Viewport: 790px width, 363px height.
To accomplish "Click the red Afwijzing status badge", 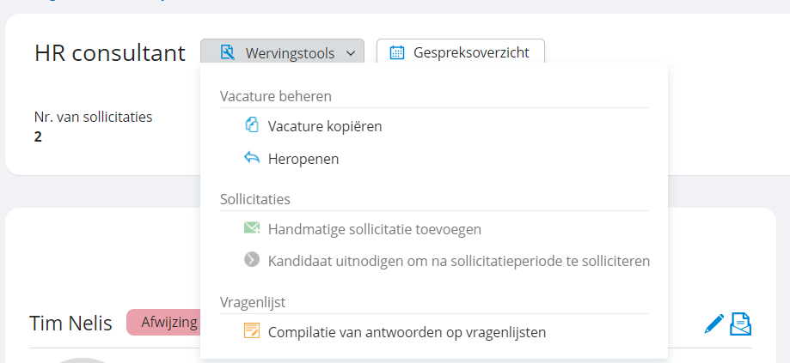I will 163,323.
